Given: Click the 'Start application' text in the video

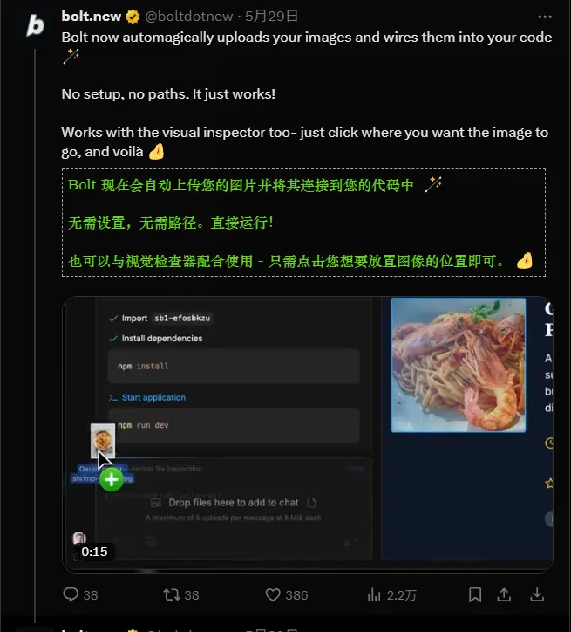Looking at the screenshot, I should click(153, 397).
